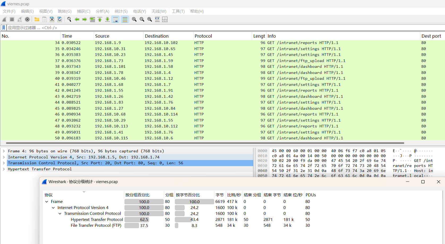Open the 统计(S) menu

tap(121, 11)
